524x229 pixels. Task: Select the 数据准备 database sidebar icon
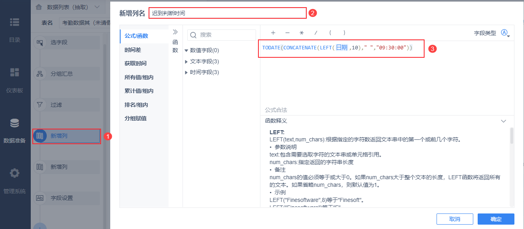[15, 123]
